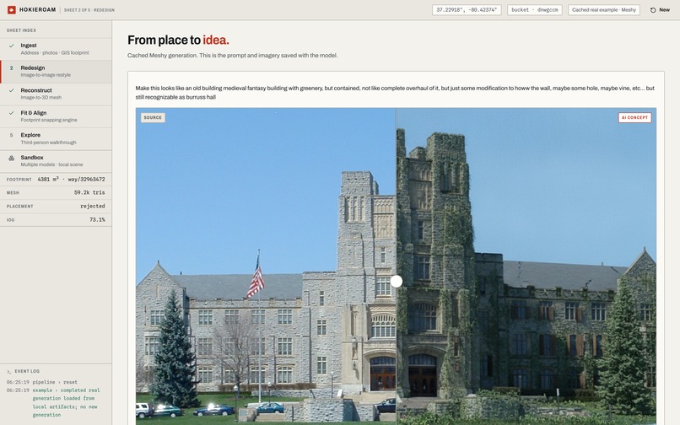Click the step number 2 beside Redesign
This screenshot has width=680, height=425.
(11, 68)
